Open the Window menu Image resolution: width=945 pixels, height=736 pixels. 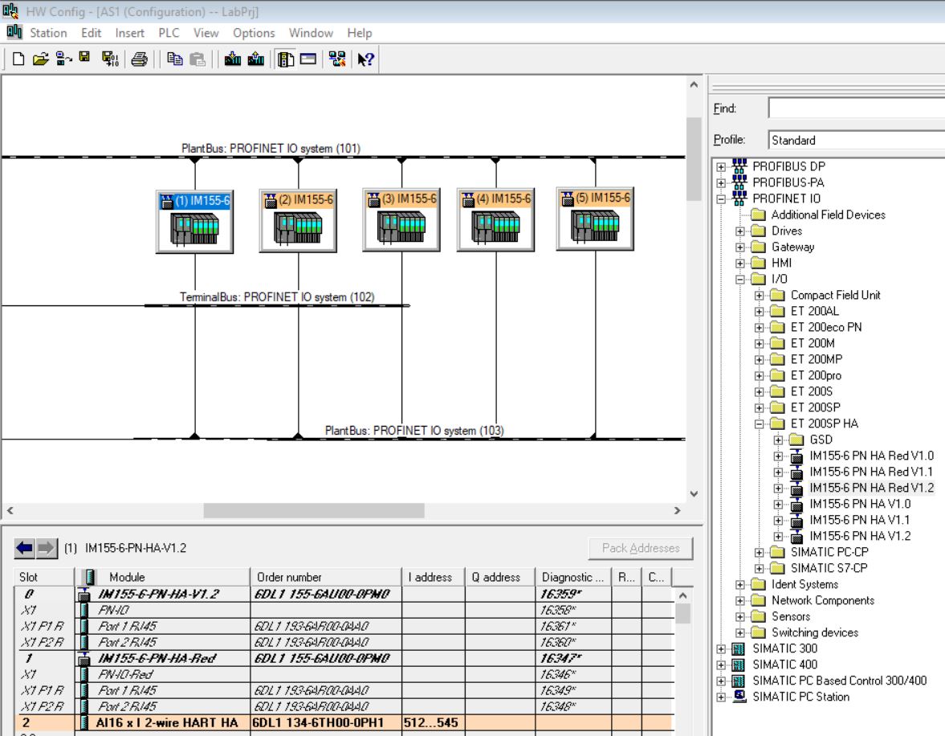[311, 33]
